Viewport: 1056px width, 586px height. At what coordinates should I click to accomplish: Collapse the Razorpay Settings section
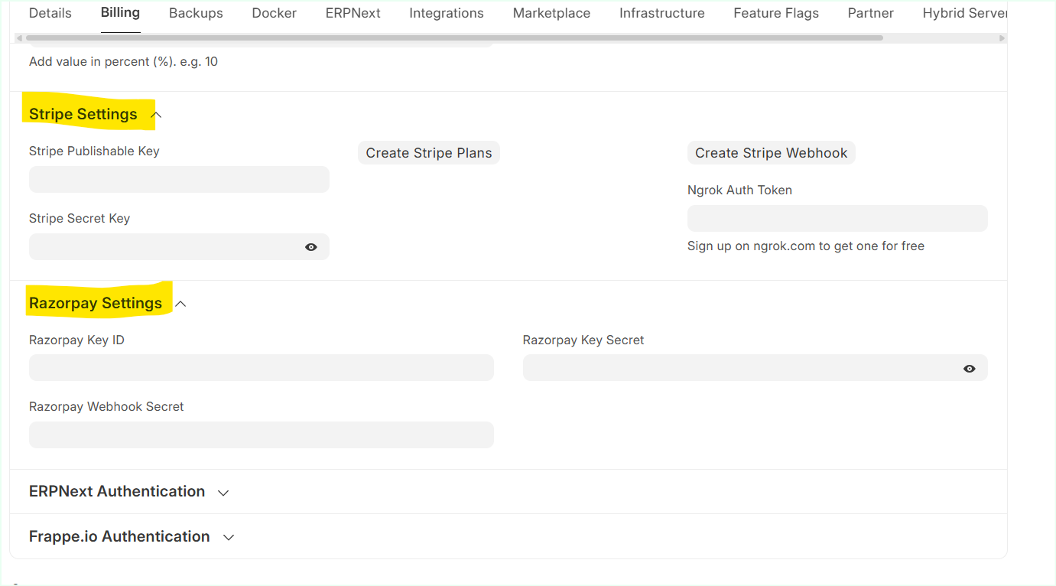coord(180,304)
